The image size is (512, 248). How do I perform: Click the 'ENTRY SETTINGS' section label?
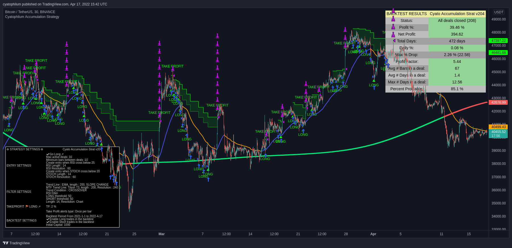coord(19,166)
